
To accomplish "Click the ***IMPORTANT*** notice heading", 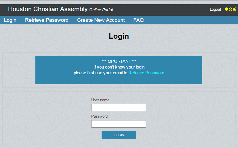I will [119, 61].
